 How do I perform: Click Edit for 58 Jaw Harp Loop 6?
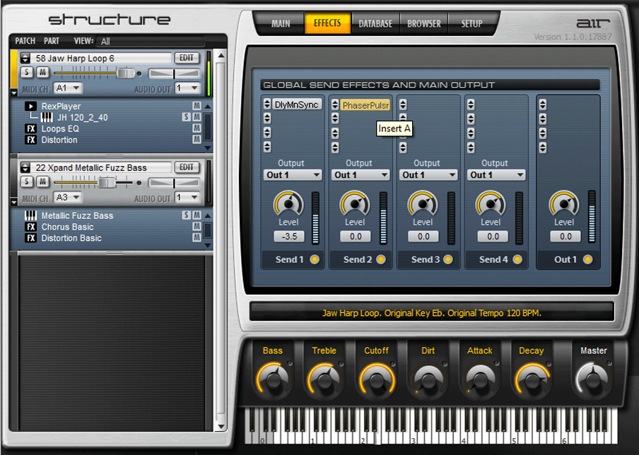(x=187, y=58)
